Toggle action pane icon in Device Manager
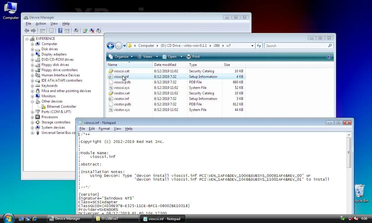Screen dimensions: 372x223 (67, 30)
